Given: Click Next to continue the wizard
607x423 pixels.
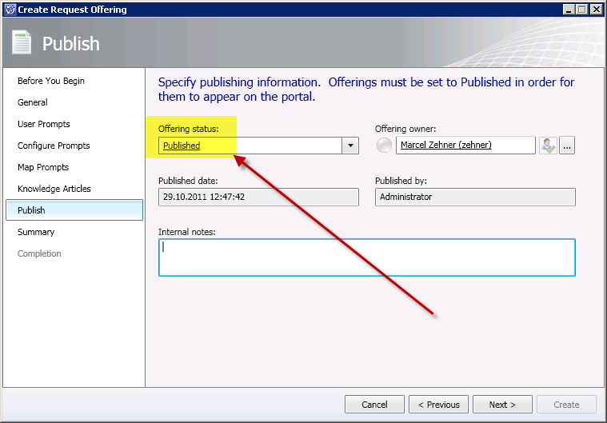Looking at the screenshot, I should point(502,405).
